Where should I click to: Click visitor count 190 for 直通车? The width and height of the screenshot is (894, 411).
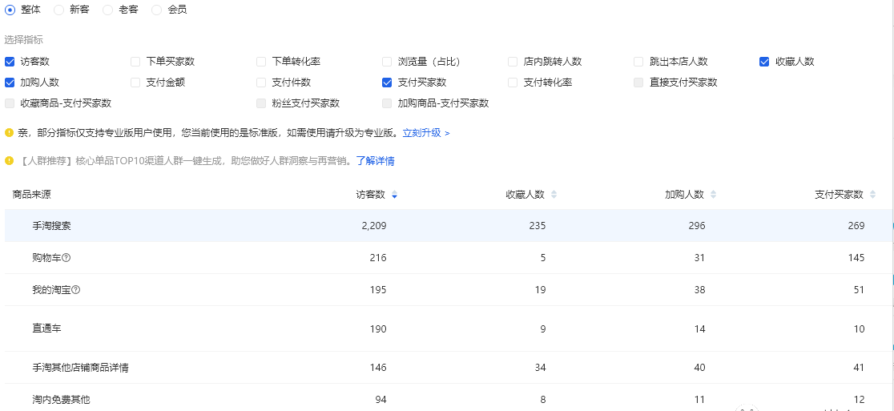point(377,329)
